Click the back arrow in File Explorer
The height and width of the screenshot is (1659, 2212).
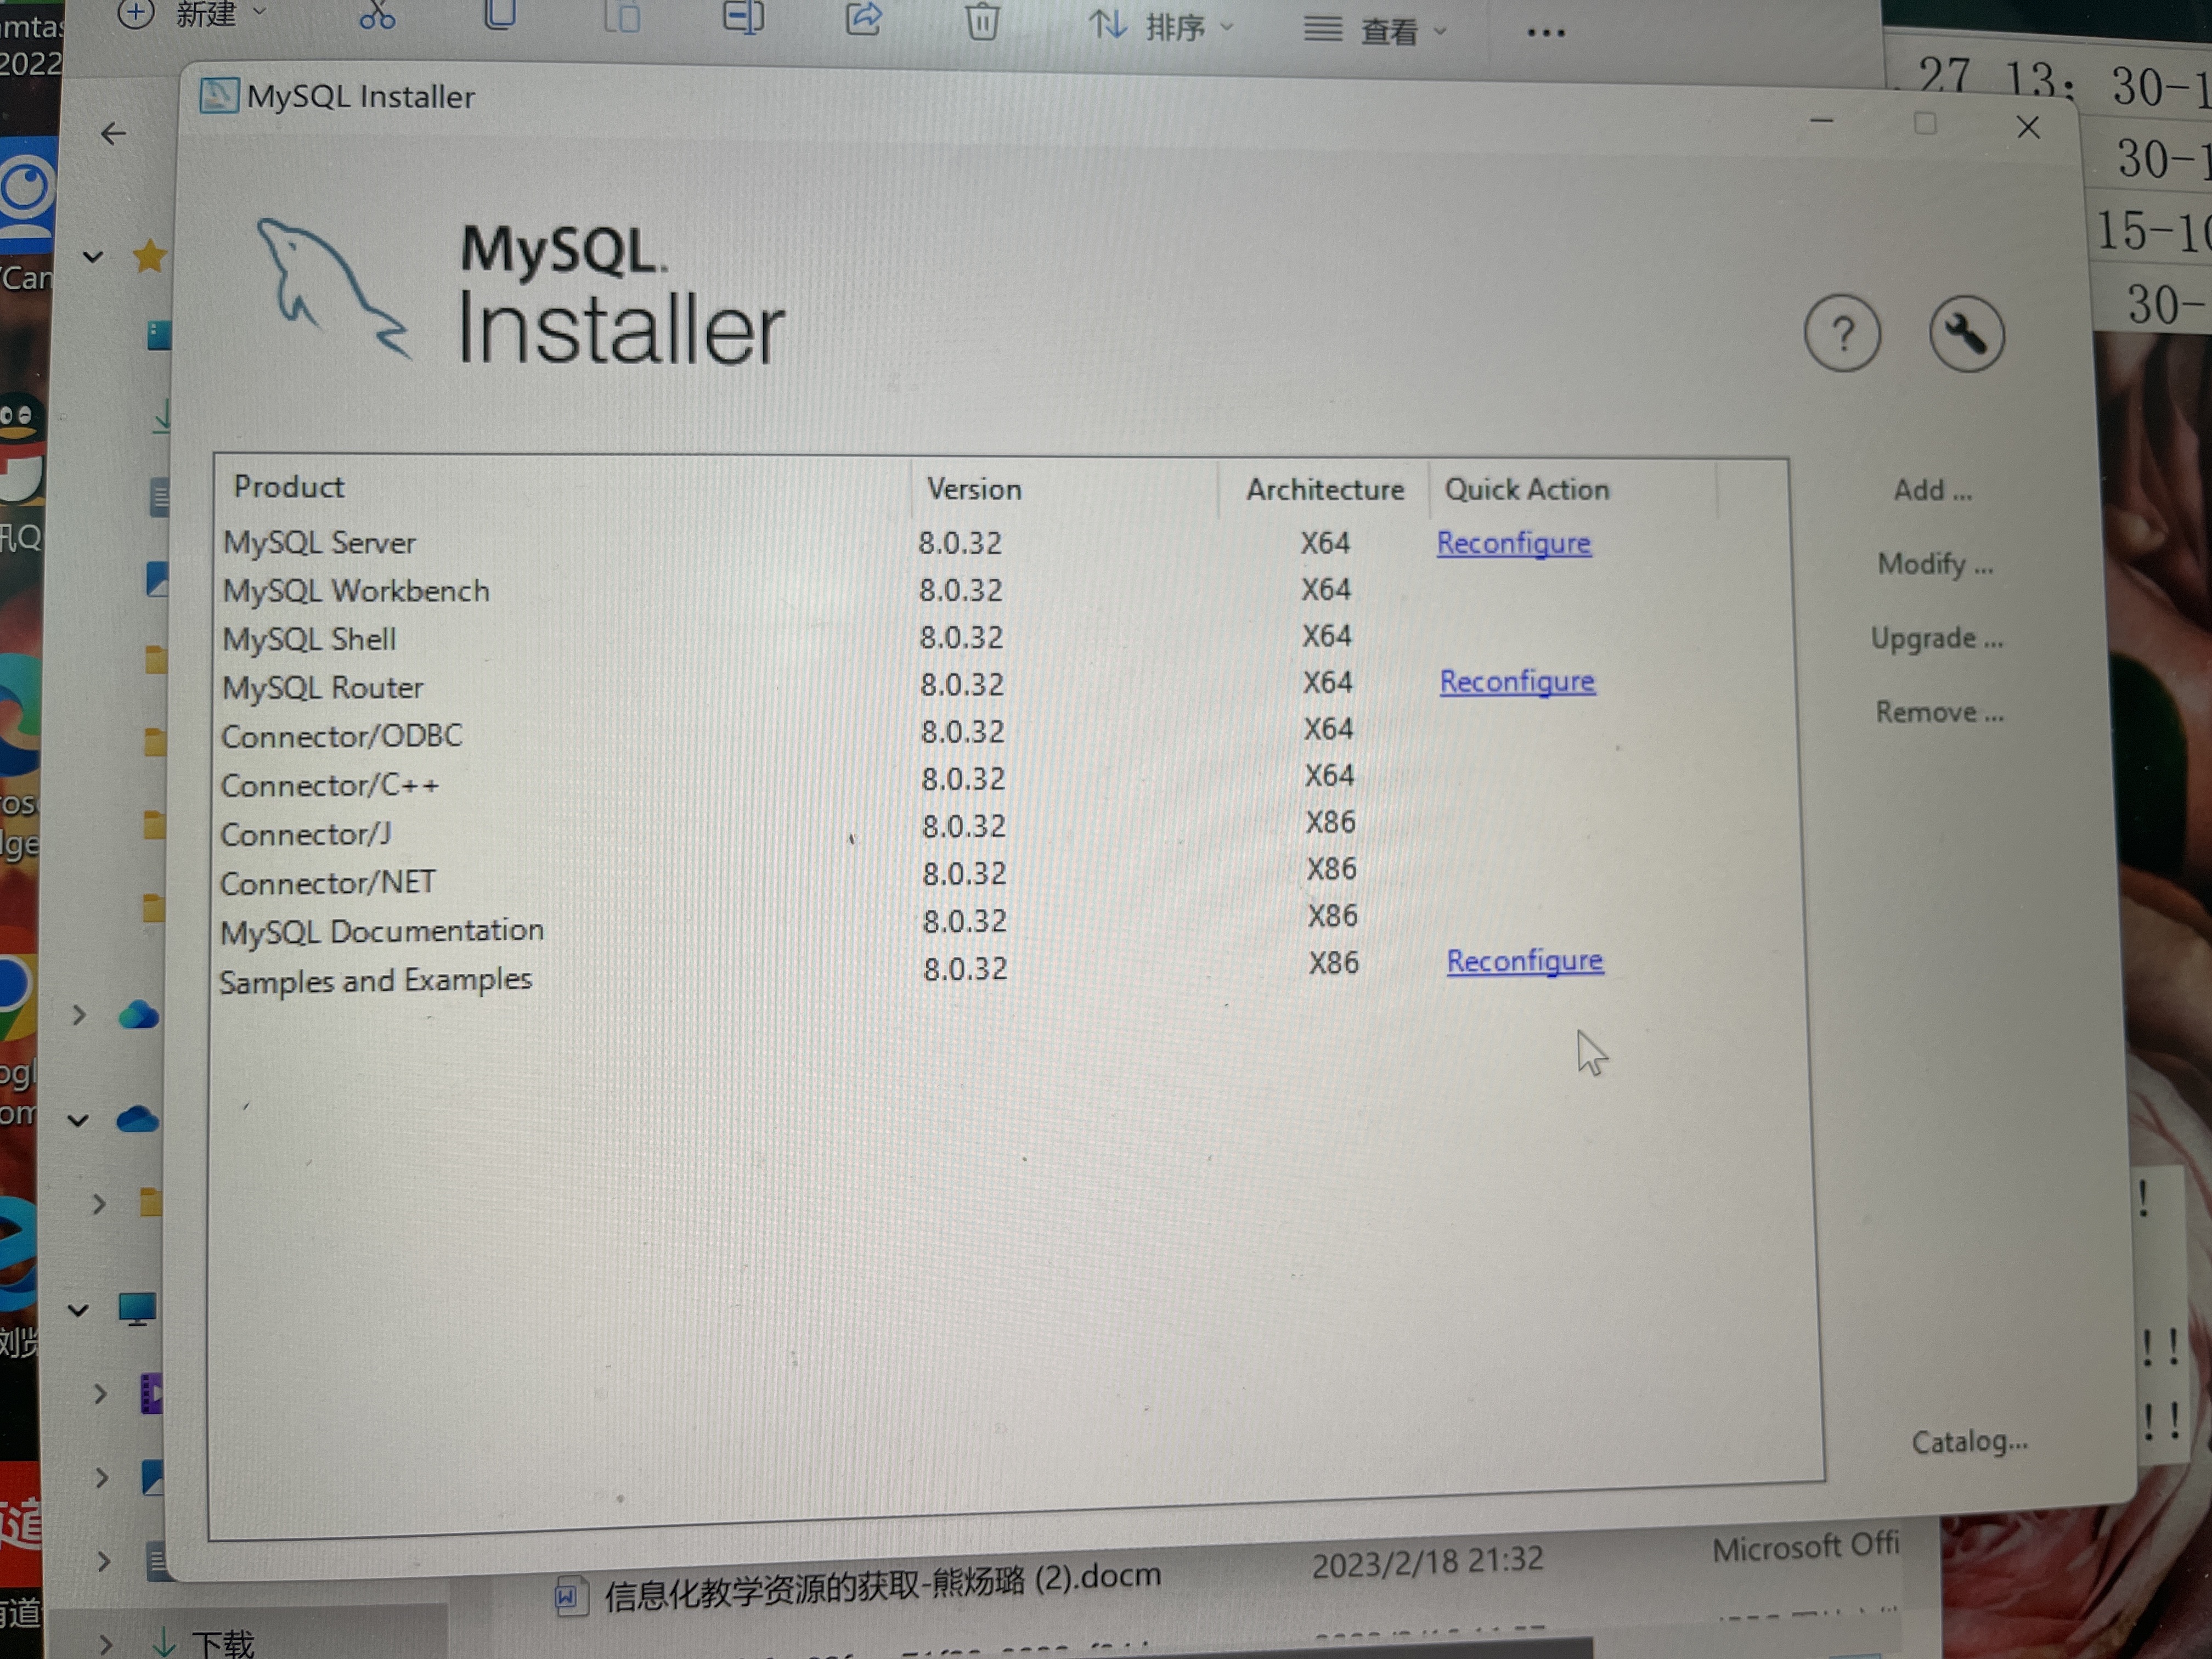[114, 134]
